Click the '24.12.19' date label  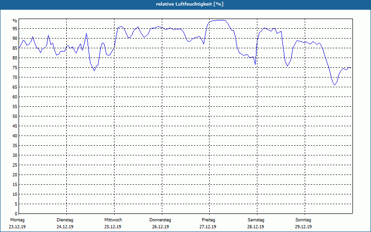[x=65, y=227]
